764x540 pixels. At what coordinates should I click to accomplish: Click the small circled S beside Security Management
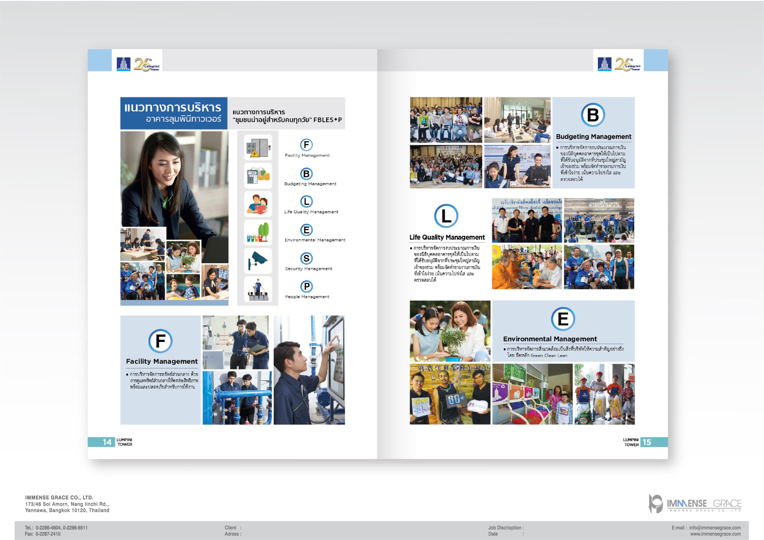(306, 258)
